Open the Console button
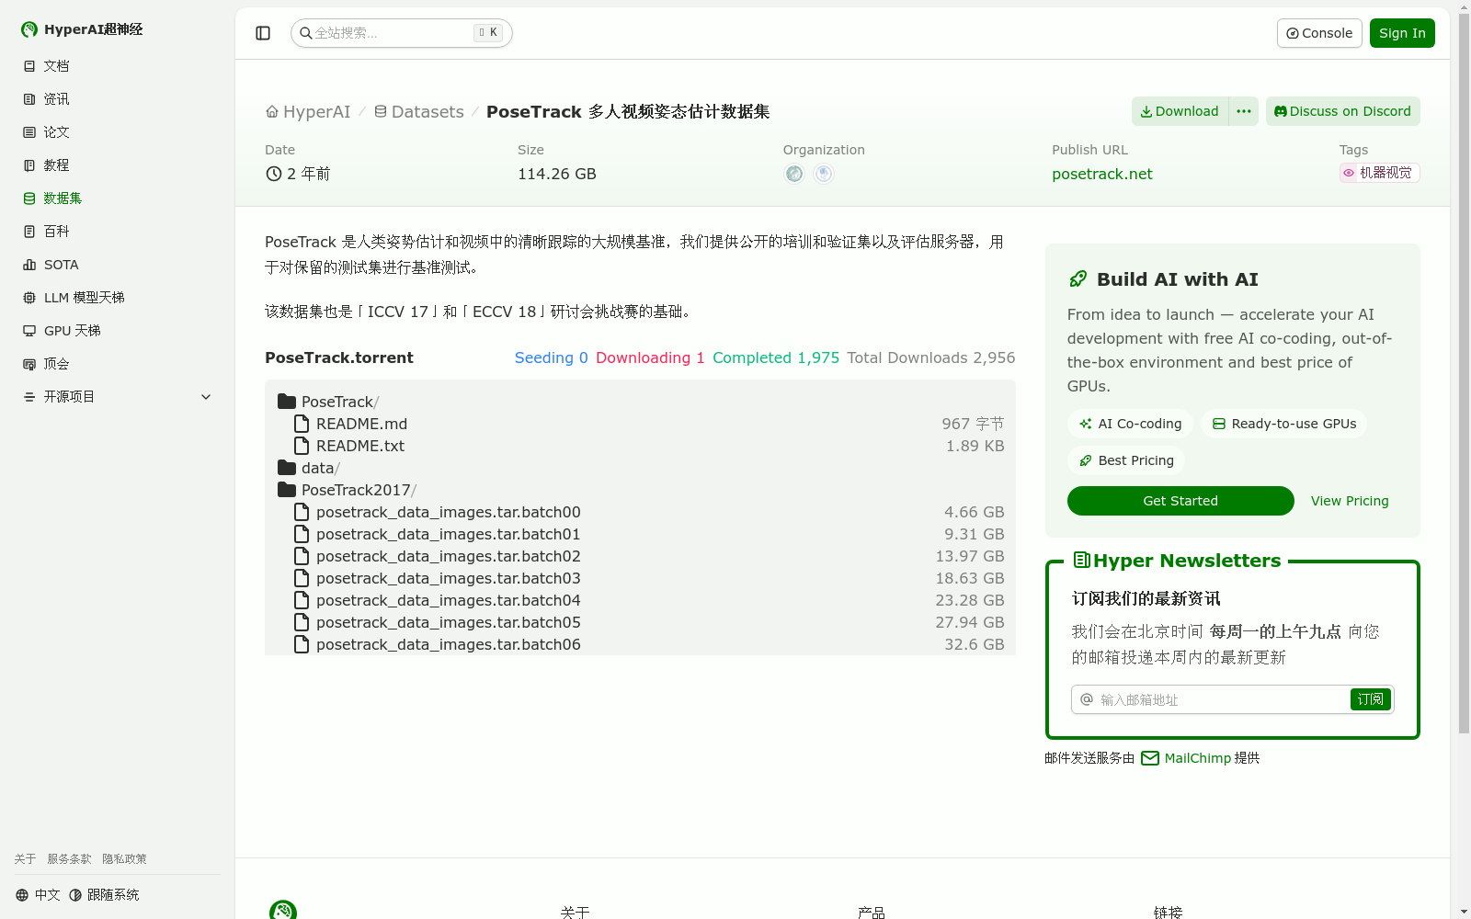The height and width of the screenshot is (919, 1471). [1319, 33]
